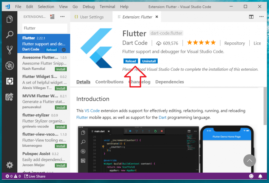269x183 pixels.
Task: Select the Extensions activity bar icon
Action: (10, 81)
